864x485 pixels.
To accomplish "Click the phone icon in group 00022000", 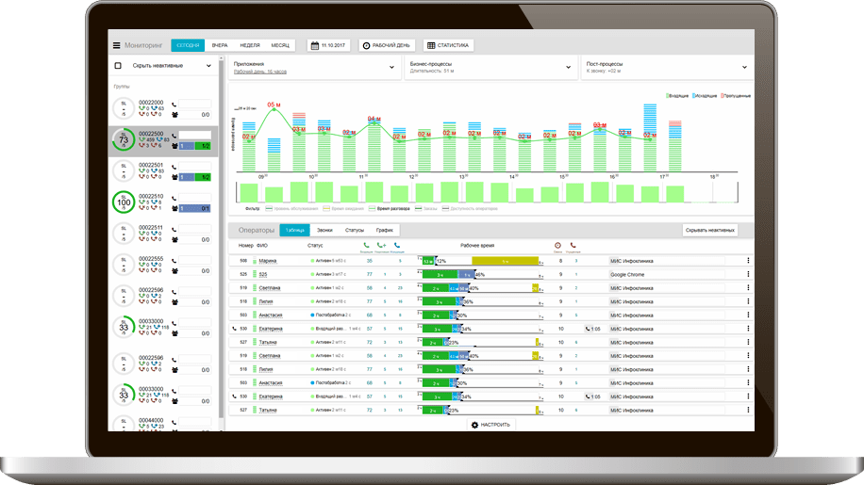I will point(174,105).
